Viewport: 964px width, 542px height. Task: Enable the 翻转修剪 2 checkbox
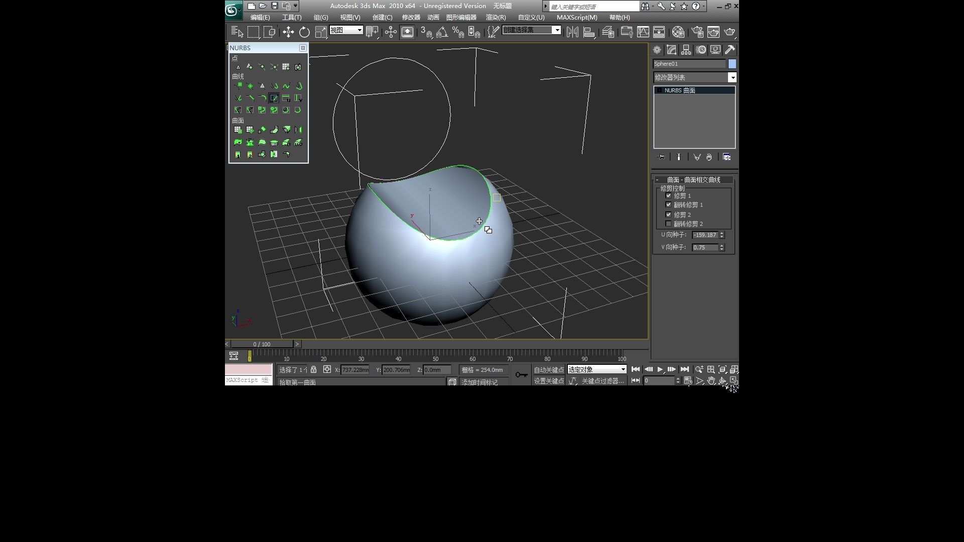(668, 223)
